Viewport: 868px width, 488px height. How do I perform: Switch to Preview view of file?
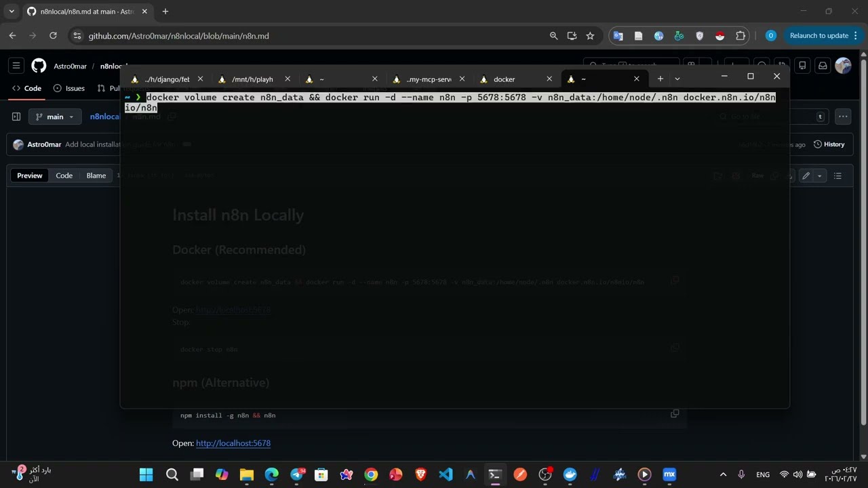(x=30, y=176)
